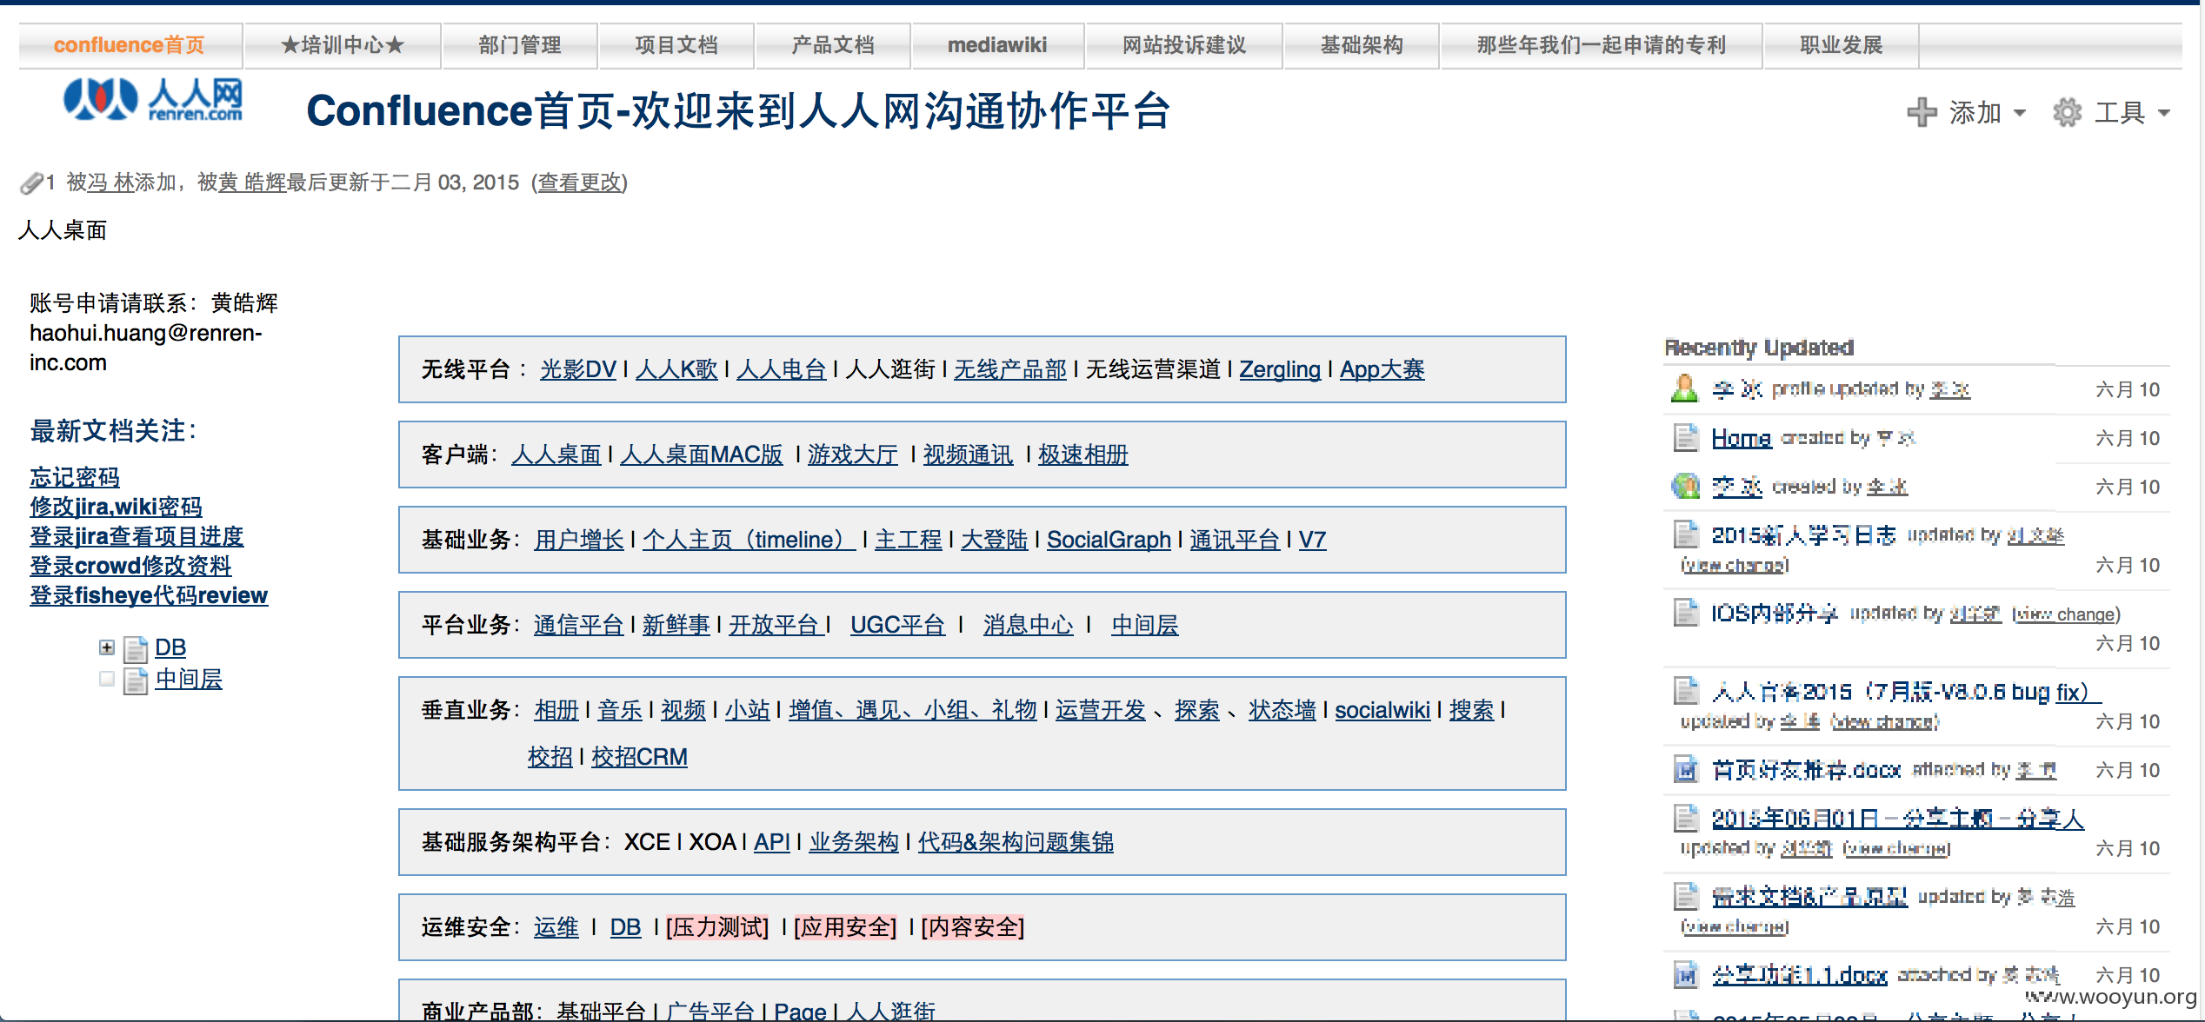The image size is (2205, 1022).
Task: Click the page icon beside 需求文档&产品原型
Action: (x=1685, y=895)
